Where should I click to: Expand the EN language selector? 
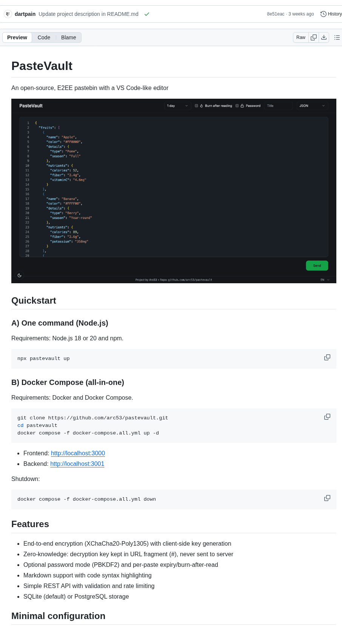[x=325, y=280]
